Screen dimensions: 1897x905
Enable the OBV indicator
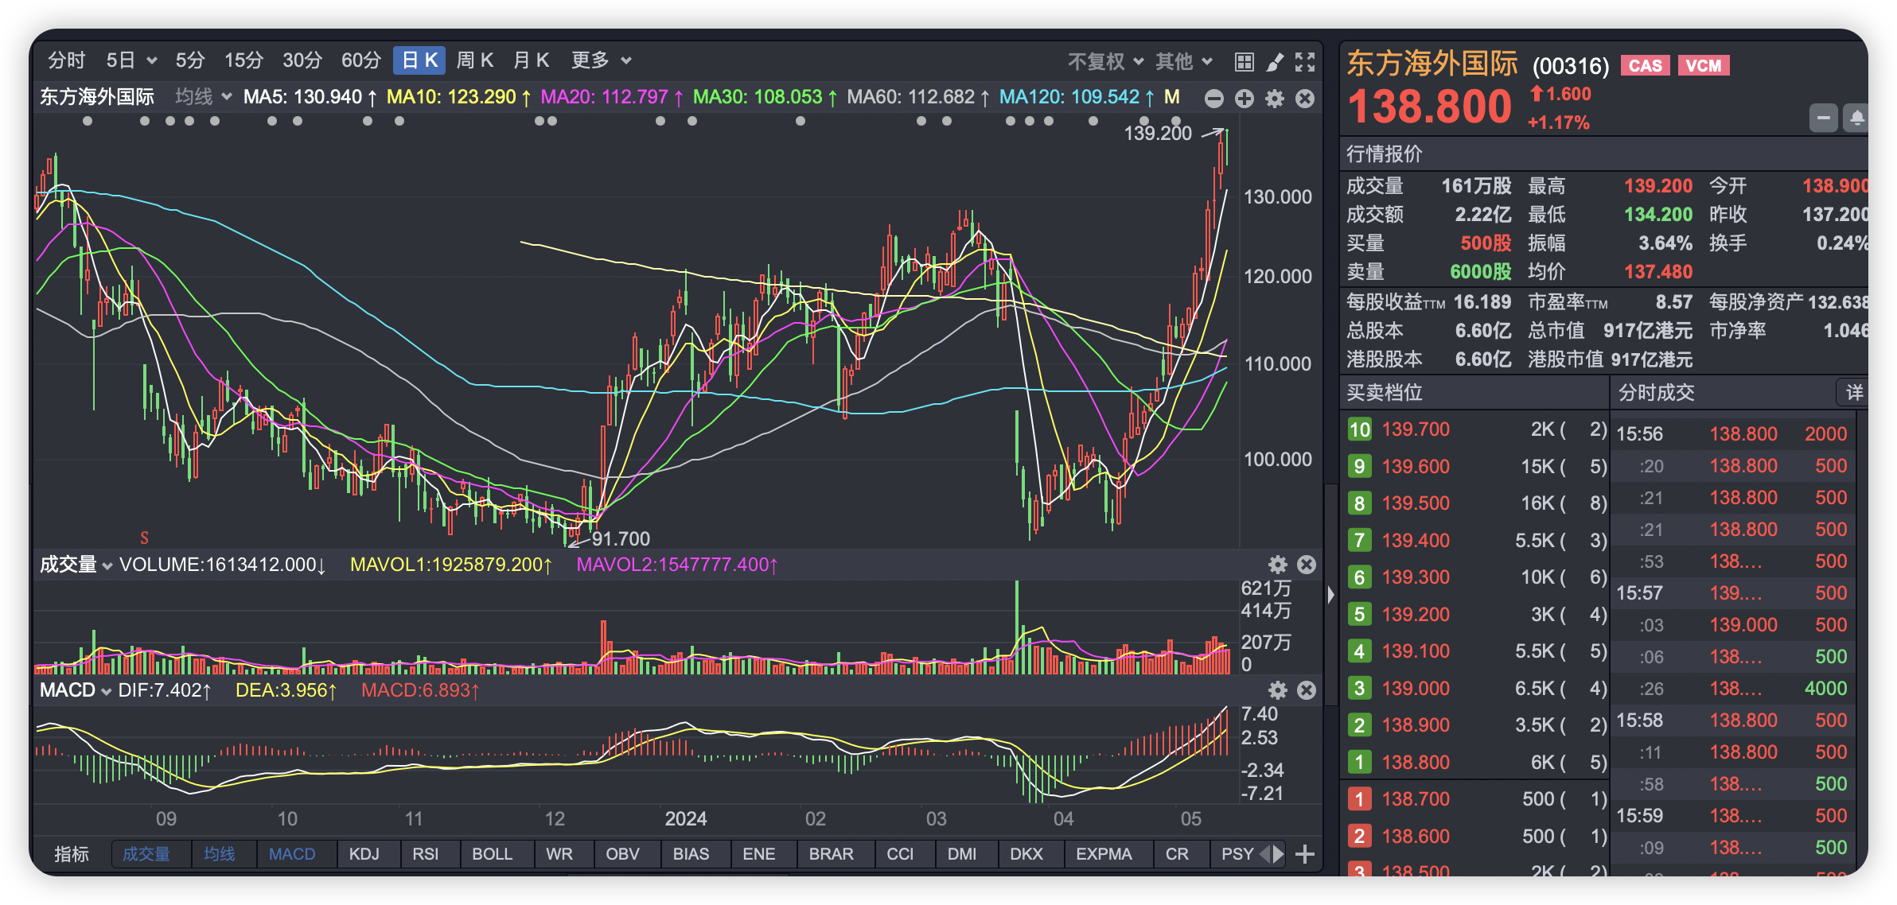[x=622, y=854]
